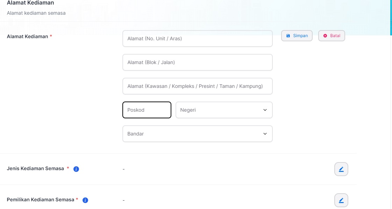
Task: Click the vertical scrollbar on right edge
Action: tap(391, 18)
